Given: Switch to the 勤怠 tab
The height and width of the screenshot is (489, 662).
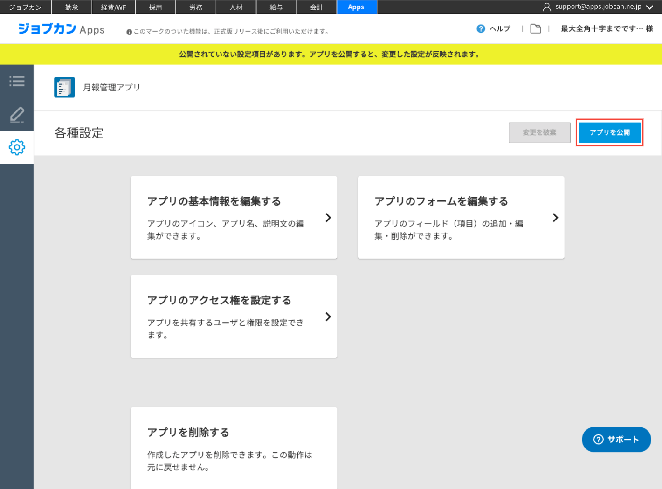Looking at the screenshot, I should pyautogui.click(x=71, y=7).
